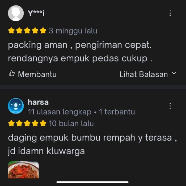This screenshot has width=186, height=186.
Task: Open Y***i's gray default profile avatar
Action: [x=16, y=13]
